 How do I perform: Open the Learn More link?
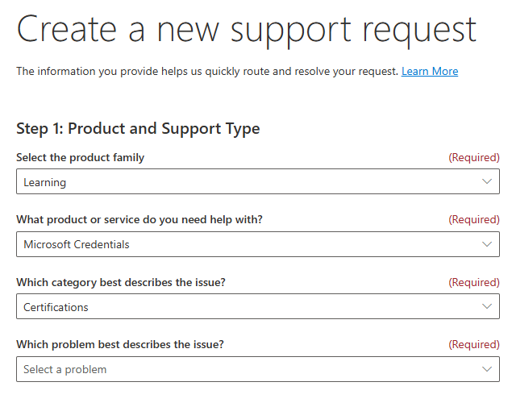pos(429,72)
